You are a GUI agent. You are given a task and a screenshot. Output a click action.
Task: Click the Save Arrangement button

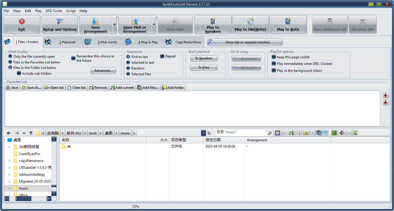click(95, 25)
